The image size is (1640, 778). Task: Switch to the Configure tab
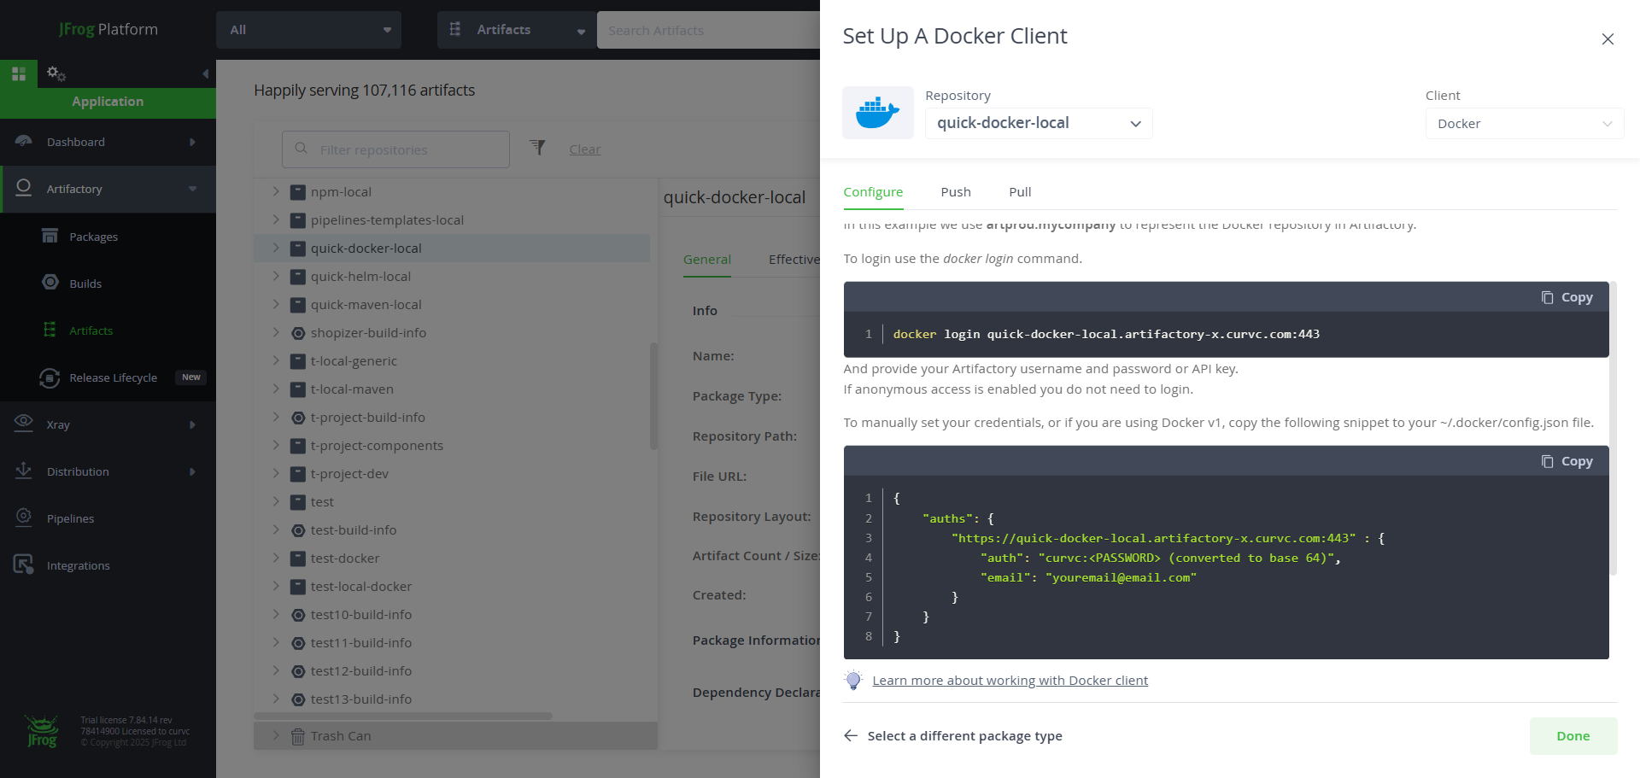[x=873, y=192]
